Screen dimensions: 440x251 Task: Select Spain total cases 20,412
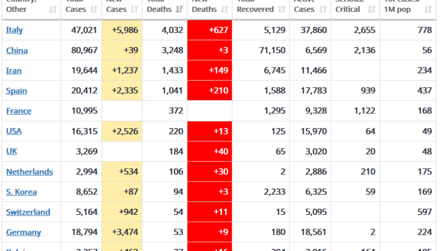[x=84, y=90]
